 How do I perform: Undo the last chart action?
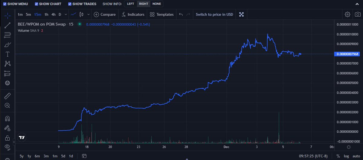(x=181, y=14)
